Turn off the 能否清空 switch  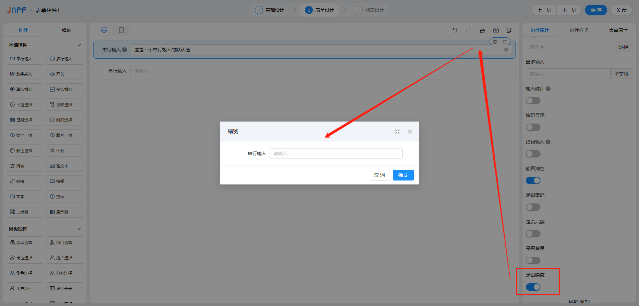click(x=533, y=180)
